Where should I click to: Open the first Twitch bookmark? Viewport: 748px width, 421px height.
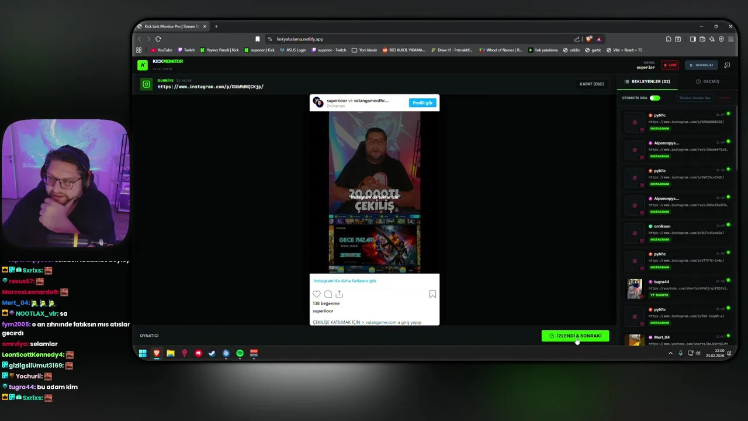coord(186,50)
